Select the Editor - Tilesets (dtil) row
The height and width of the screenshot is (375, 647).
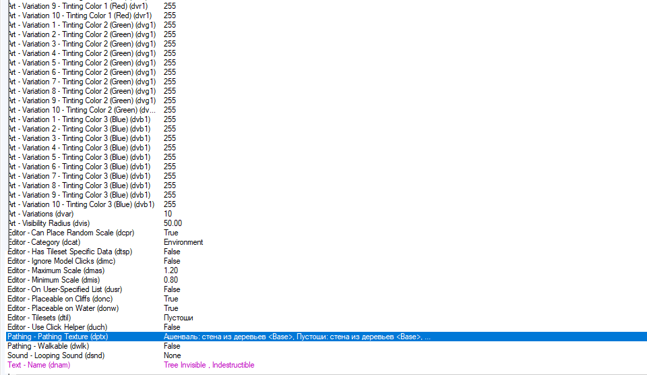(x=326, y=318)
